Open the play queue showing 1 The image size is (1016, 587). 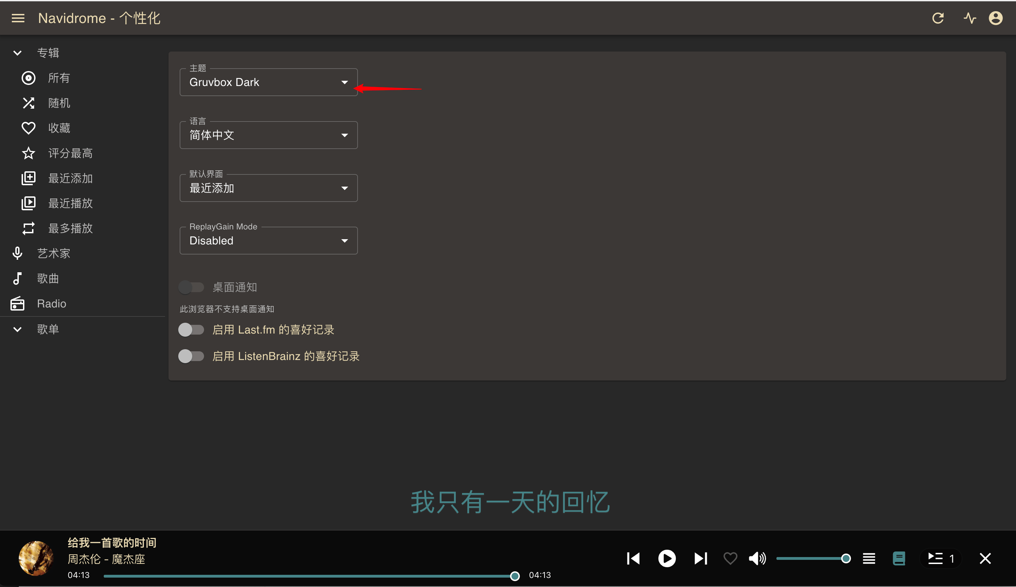940,558
